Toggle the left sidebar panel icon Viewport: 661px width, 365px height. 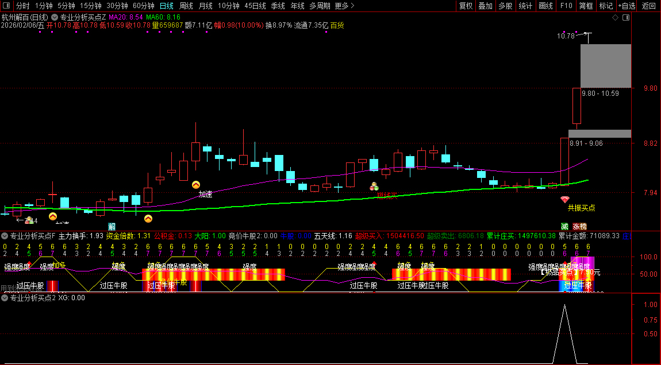(x=6, y=6)
